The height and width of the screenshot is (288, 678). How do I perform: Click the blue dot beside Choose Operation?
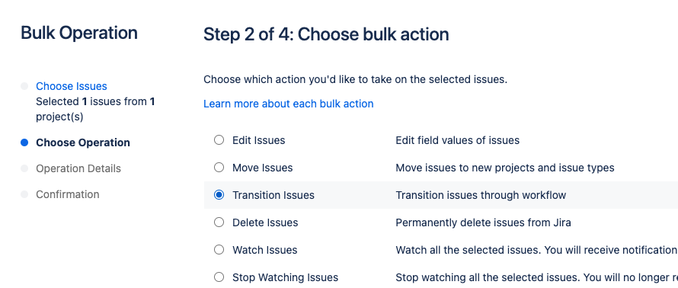(x=24, y=142)
